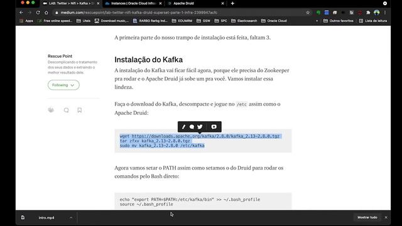
Task: Open the Free online speed bookmark
Action: 55,21
